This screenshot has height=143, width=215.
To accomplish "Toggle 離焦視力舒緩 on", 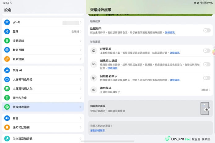I will [x=207, y=64].
